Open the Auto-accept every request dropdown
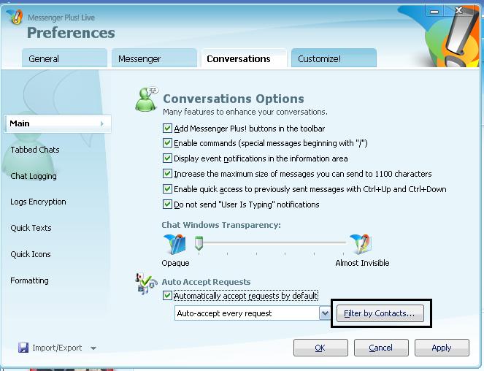 coord(325,313)
